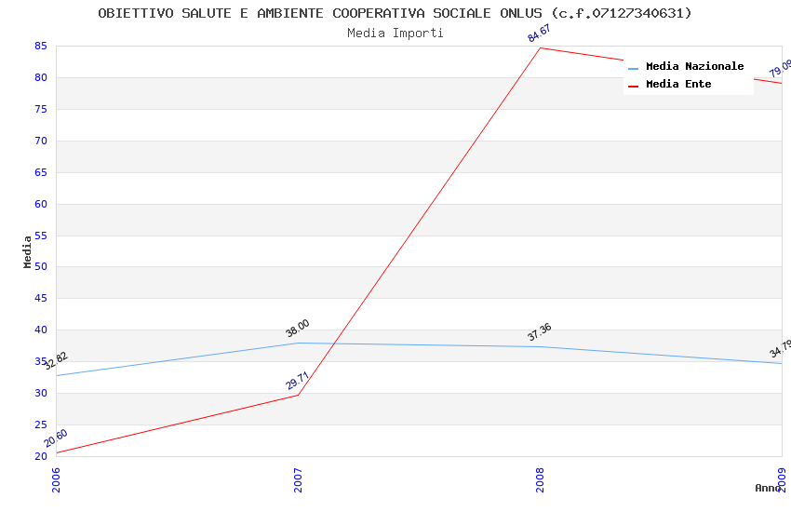Click the x-axis year 2007
Viewport: 791px width, 512px height.
click(x=298, y=479)
